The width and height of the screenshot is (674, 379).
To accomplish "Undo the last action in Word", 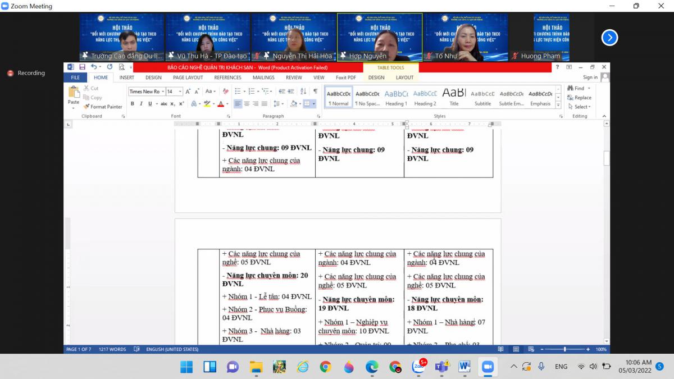I will (94, 67).
